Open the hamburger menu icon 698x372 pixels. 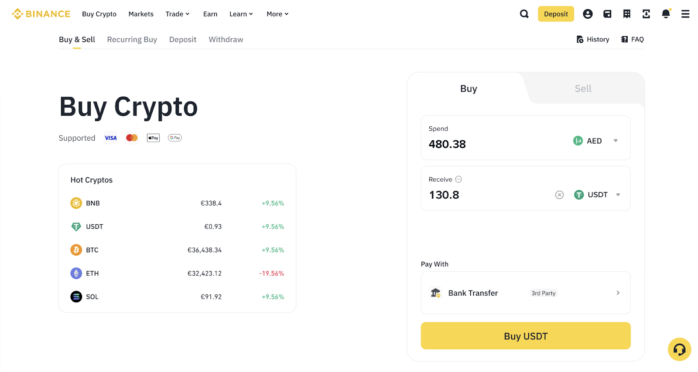tap(685, 14)
